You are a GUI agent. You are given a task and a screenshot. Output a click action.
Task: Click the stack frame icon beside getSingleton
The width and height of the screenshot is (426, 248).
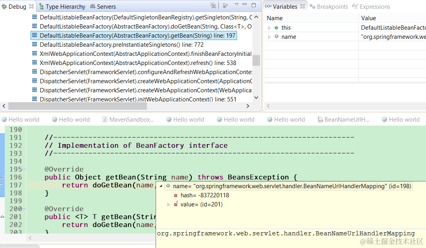(35, 17)
